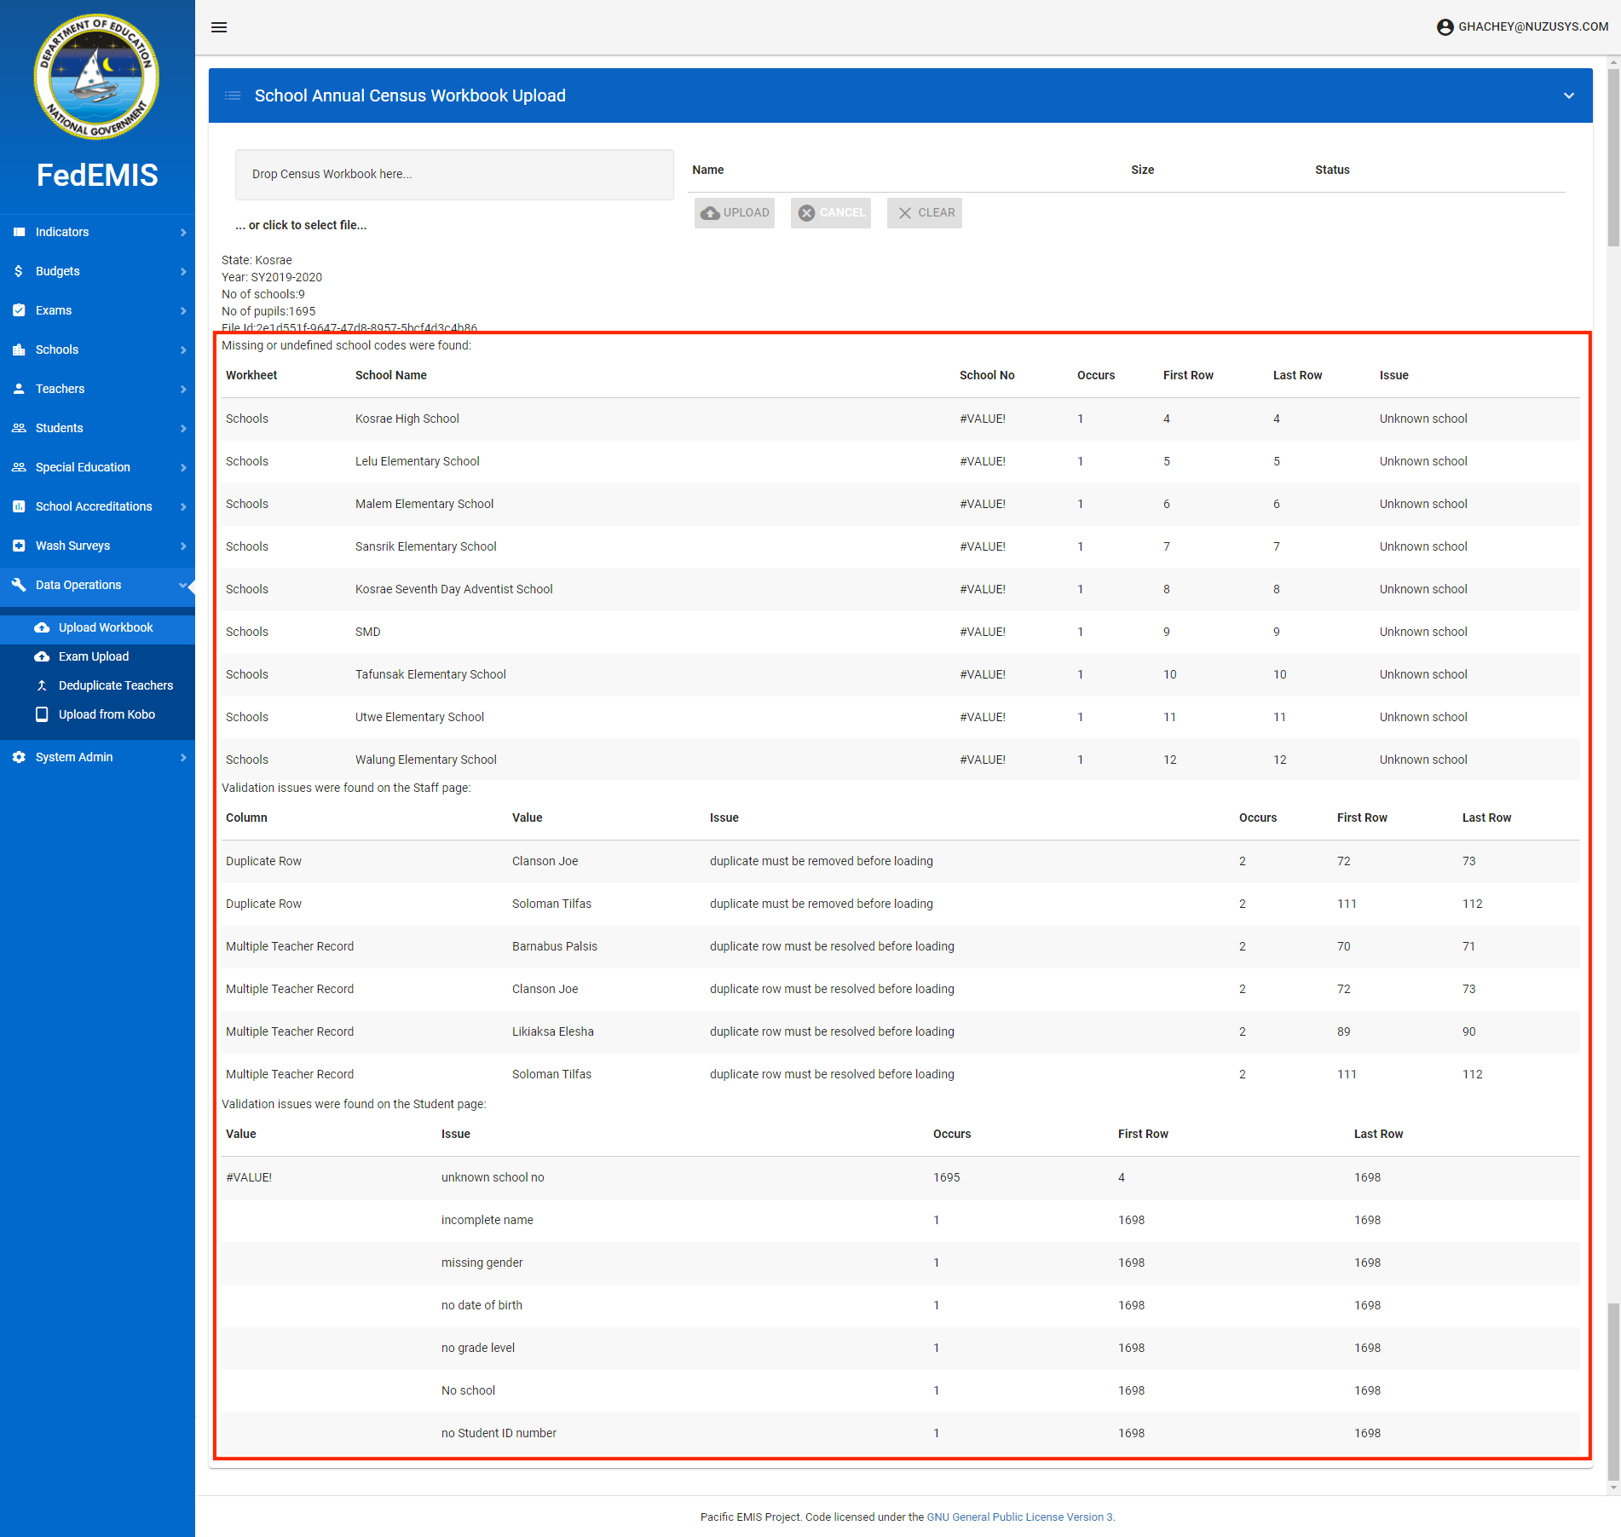Click the Indicators sidebar icon

tap(19, 232)
